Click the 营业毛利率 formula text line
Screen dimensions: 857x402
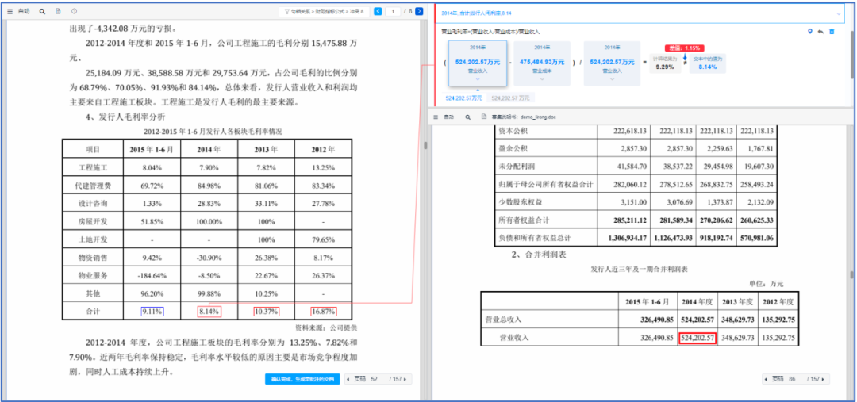coord(490,32)
